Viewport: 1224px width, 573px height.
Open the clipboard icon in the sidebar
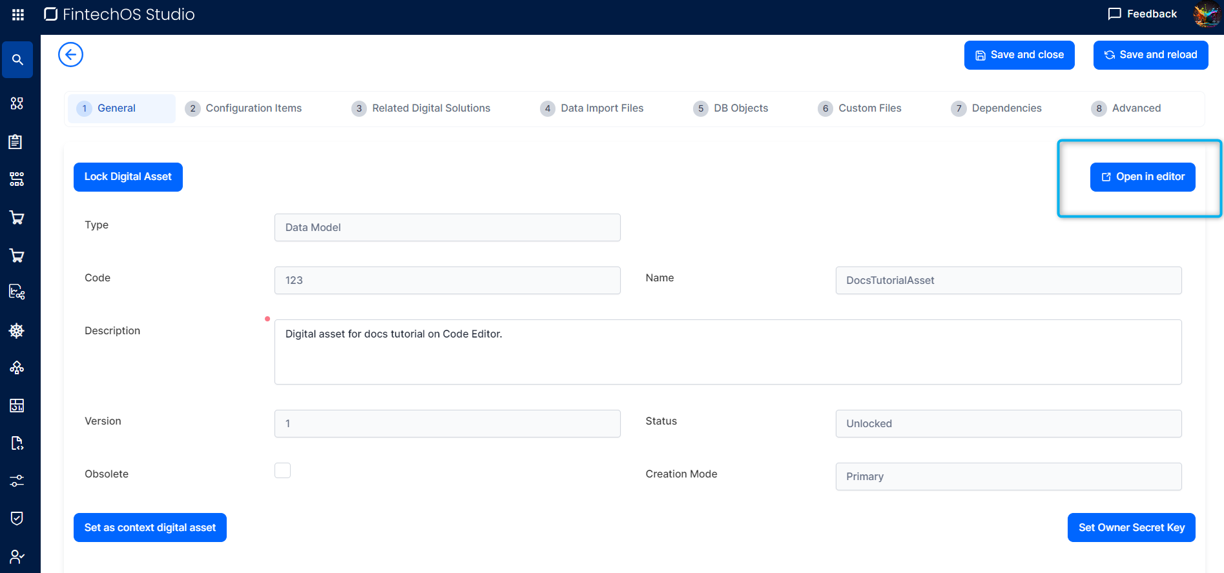click(x=16, y=141)
